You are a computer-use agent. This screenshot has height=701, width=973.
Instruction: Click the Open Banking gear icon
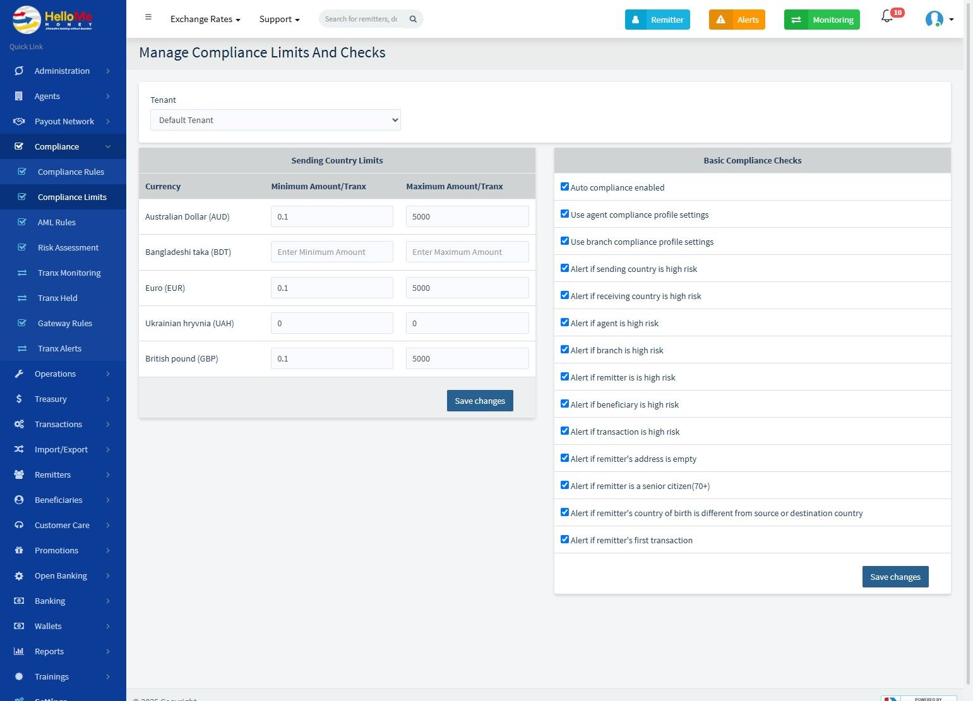19,575
